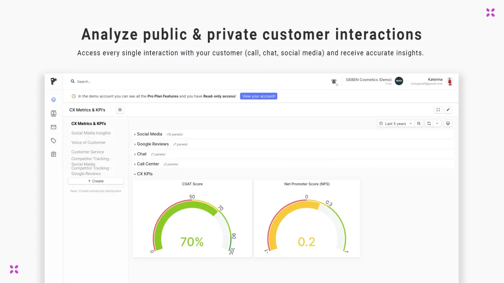Image resolution: width=504 pixels, height=283 pixels.
Task: Click the Katerina user name
Action: click(435, 79)
